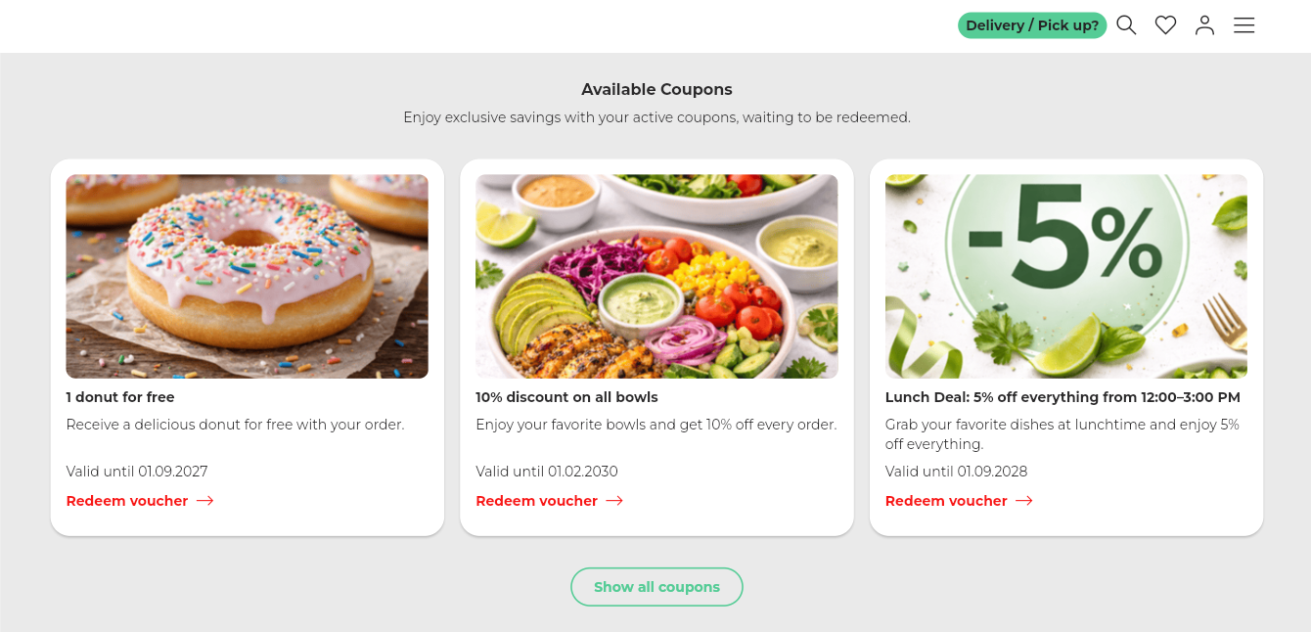This screenshot has width=1311, height=632.
Task: Click the arrow beside the bowls voucher
Action: [x=614, y=501]
